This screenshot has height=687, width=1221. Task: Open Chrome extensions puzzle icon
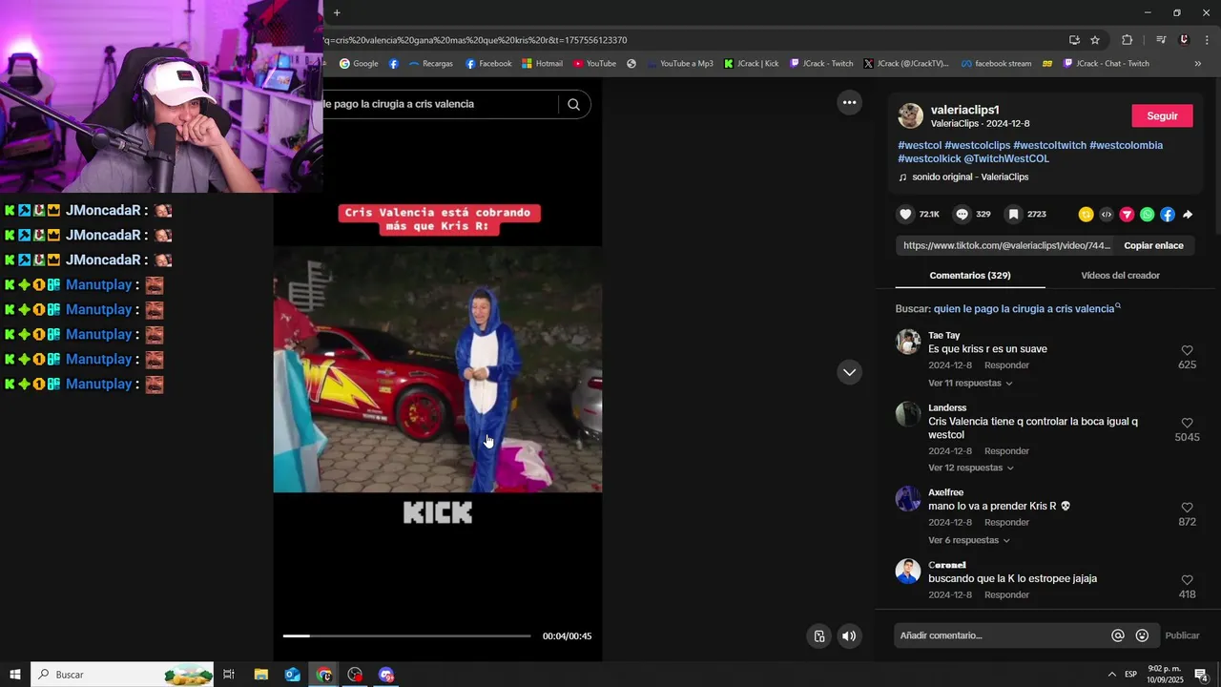(1127, 40)
